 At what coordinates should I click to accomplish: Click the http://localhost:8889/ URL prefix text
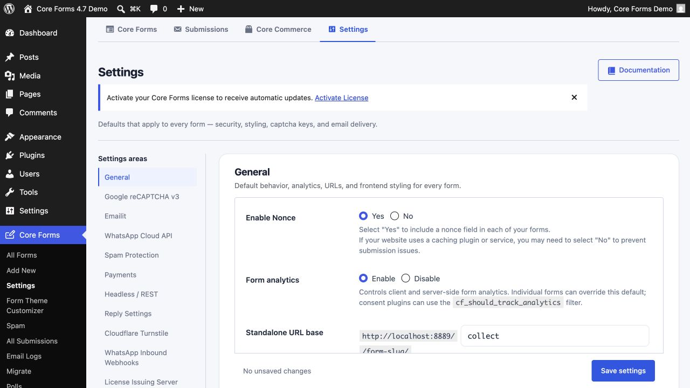tap(409, 336)
